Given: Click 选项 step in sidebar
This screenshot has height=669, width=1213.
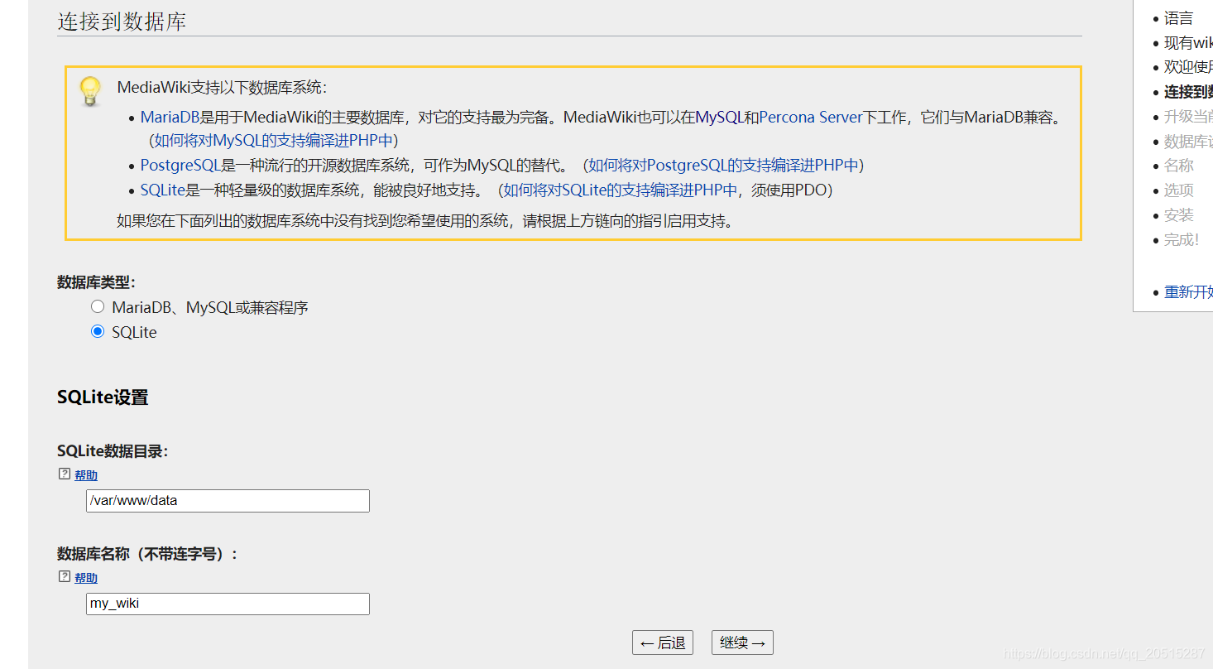Looking at the screenshot, I should click(1178, 190).
